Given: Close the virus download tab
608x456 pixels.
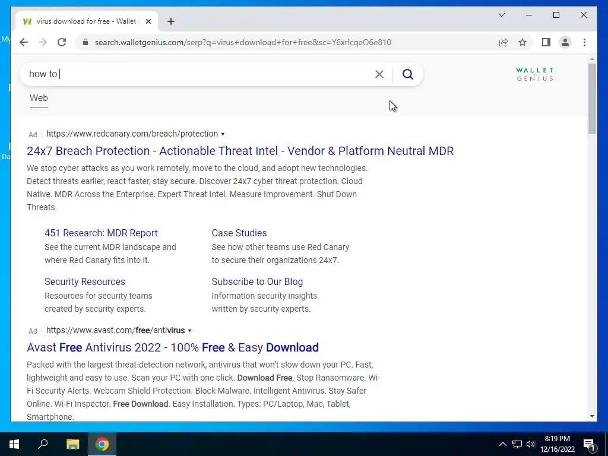Looking at the screenshot, I should pos(148,21).
